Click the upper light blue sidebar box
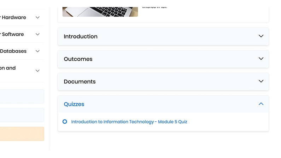This screenshot has height=158, width=281. [x=22, y=96]
